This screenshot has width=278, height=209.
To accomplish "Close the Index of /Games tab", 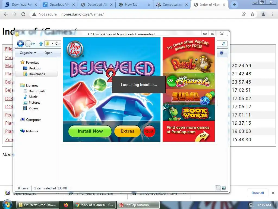I will [x=224, y=5].
